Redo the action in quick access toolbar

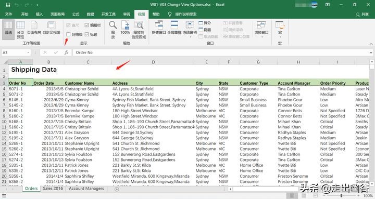pos(27,5)
